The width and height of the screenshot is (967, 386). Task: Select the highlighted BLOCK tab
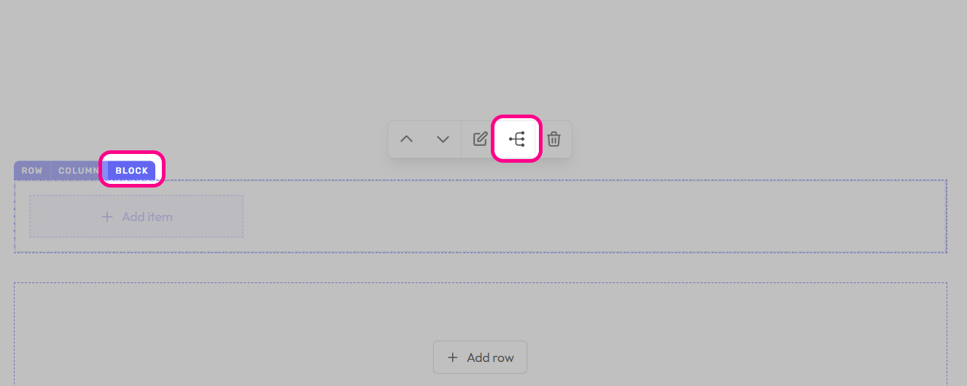pos(131,171)
